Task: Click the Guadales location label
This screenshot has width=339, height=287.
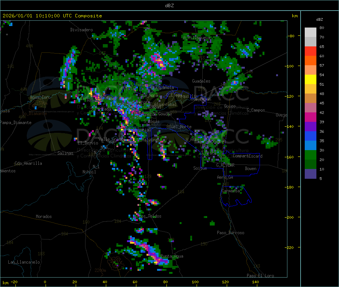Action: tap(201, 81)
